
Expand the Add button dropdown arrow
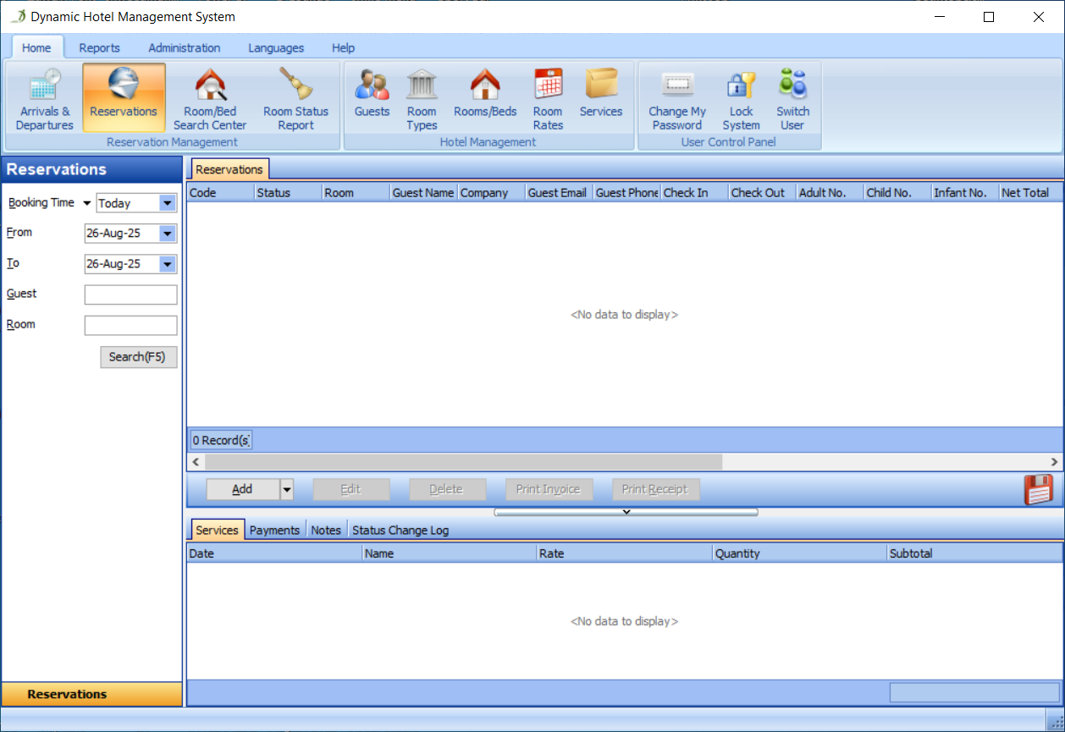click(286, 489)
